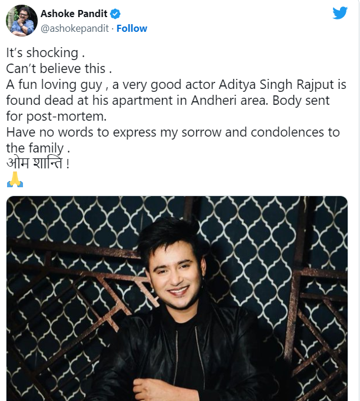This screenshot has width=360, height=401.
Task: Click the Hindi text "ओम शान्ति !"
Action: point(38,164)
